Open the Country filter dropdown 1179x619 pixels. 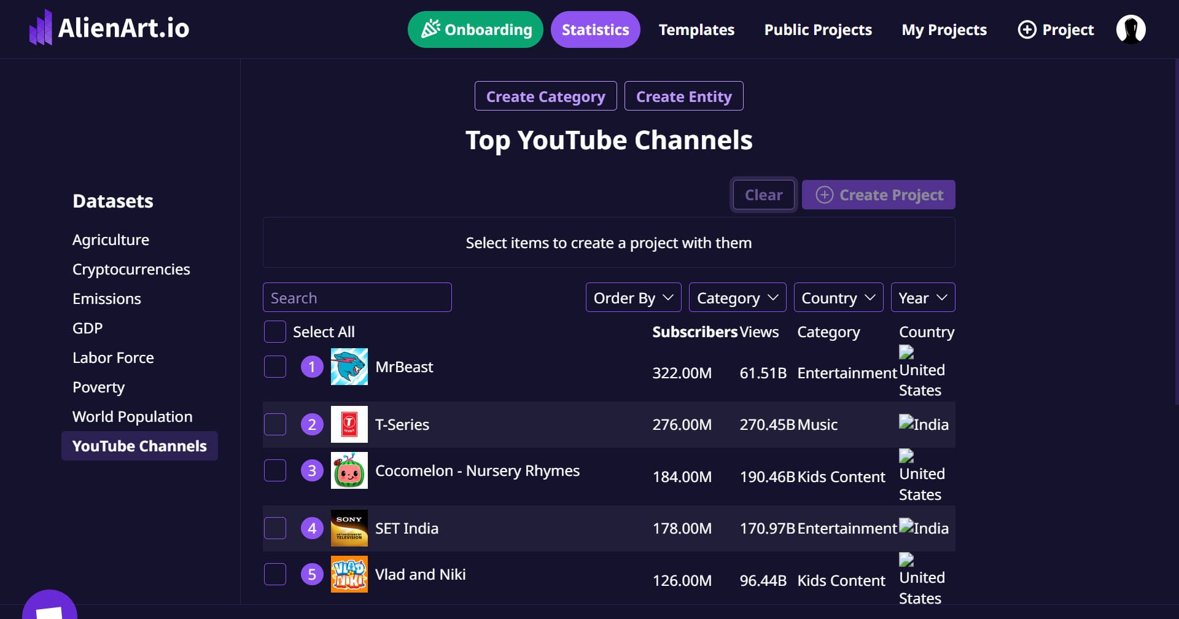(x=839, y=297)
